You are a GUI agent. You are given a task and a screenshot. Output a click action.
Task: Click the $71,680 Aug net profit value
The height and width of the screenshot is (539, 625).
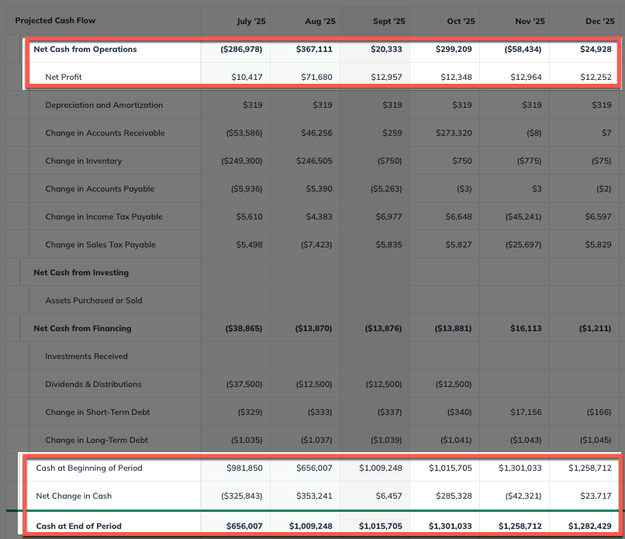pyautogui.click(x=316, y=77)
